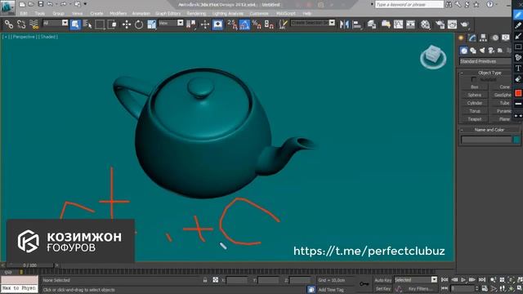The width and height of the screenshot is (523, 294).
Task: Open the Edit Named Selection Sets icon
Action: 283,24
